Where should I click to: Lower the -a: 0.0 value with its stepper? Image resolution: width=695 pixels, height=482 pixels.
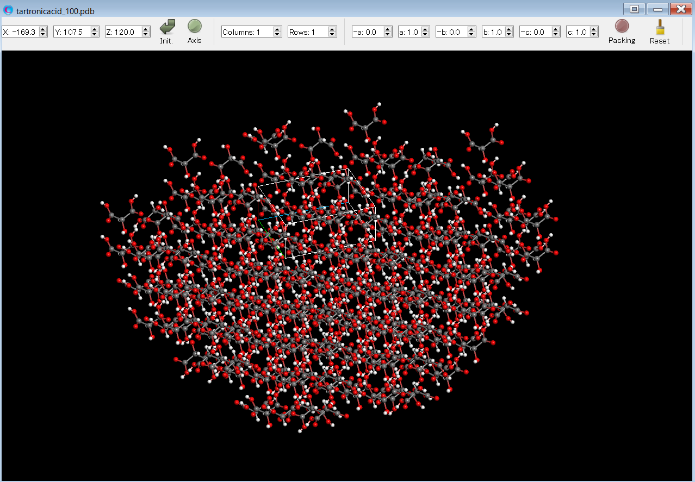tap(387, 34)
